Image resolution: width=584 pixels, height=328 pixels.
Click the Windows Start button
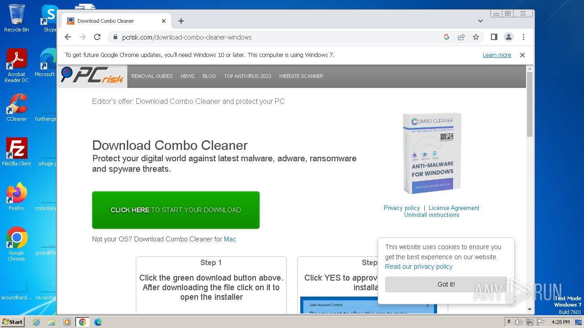tap(12, 322)
